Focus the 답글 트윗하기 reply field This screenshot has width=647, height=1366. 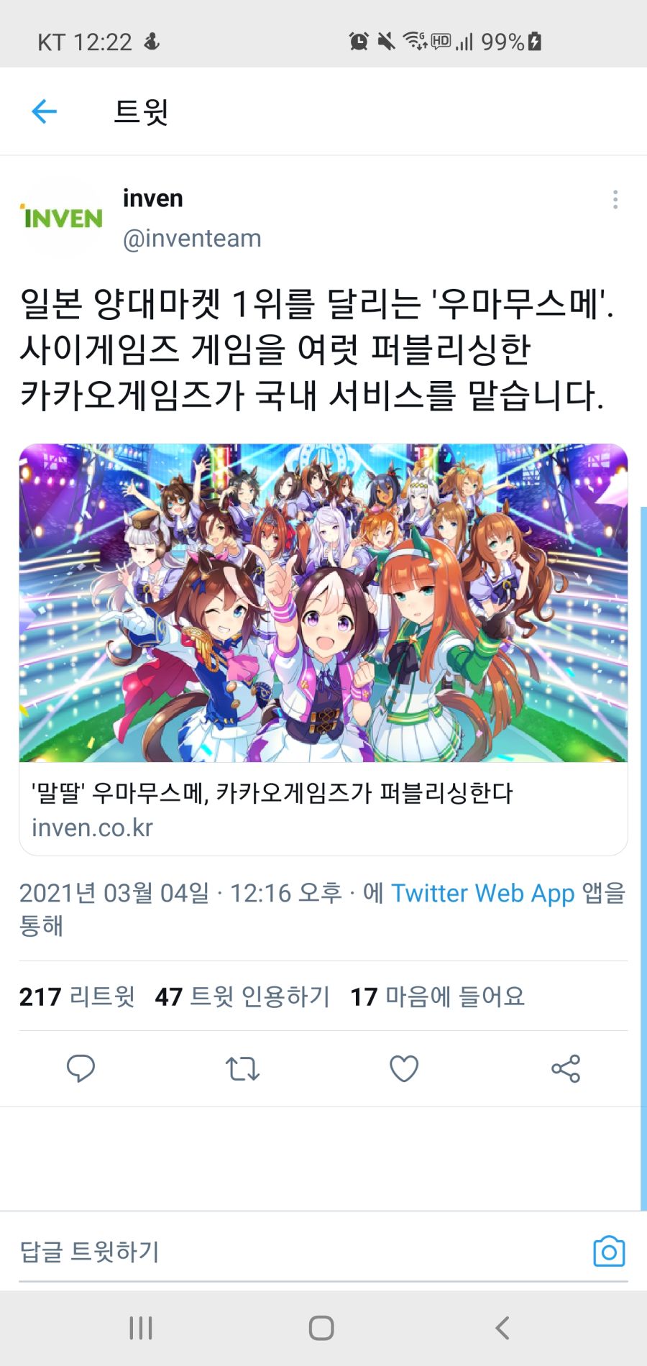point(302,1252)
